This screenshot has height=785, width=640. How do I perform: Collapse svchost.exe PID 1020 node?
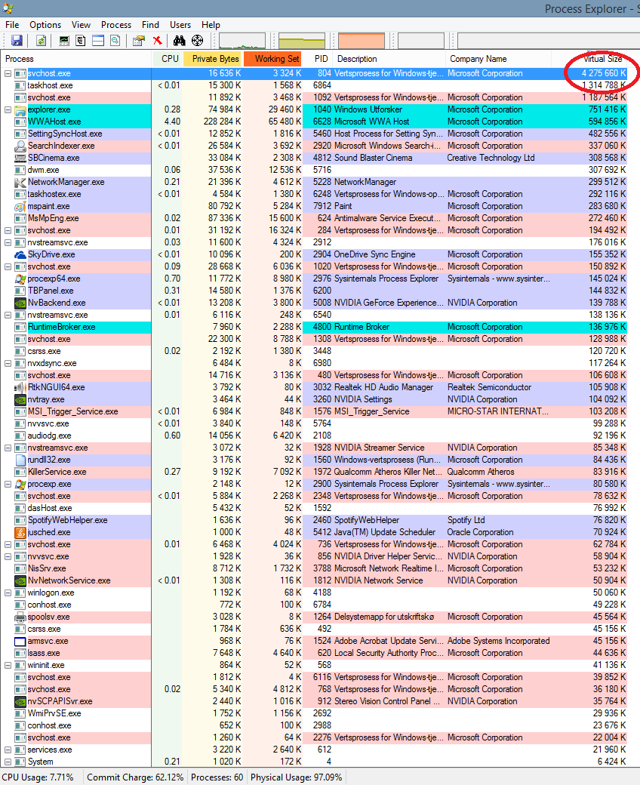click(8, 266)
